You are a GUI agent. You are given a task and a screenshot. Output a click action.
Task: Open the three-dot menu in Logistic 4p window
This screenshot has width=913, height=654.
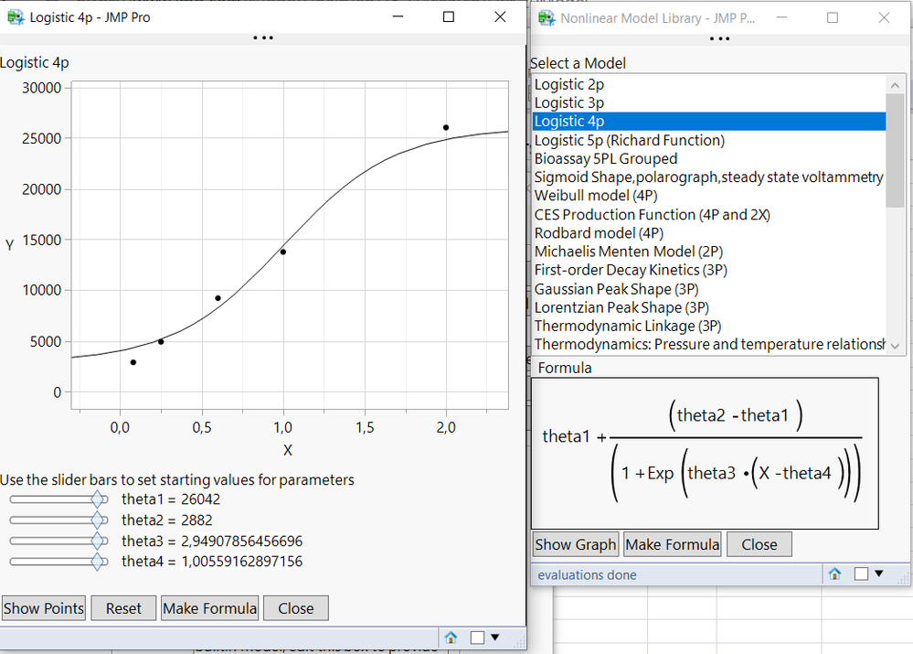click(263, 38)
